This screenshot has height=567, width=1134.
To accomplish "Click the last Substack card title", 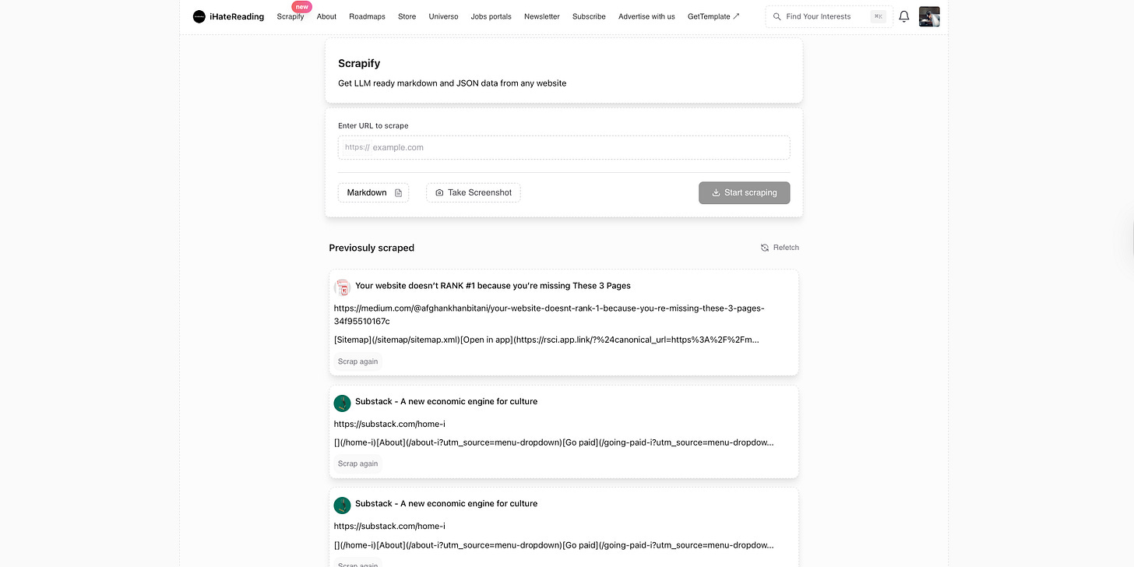I will (x=446, y=504).
